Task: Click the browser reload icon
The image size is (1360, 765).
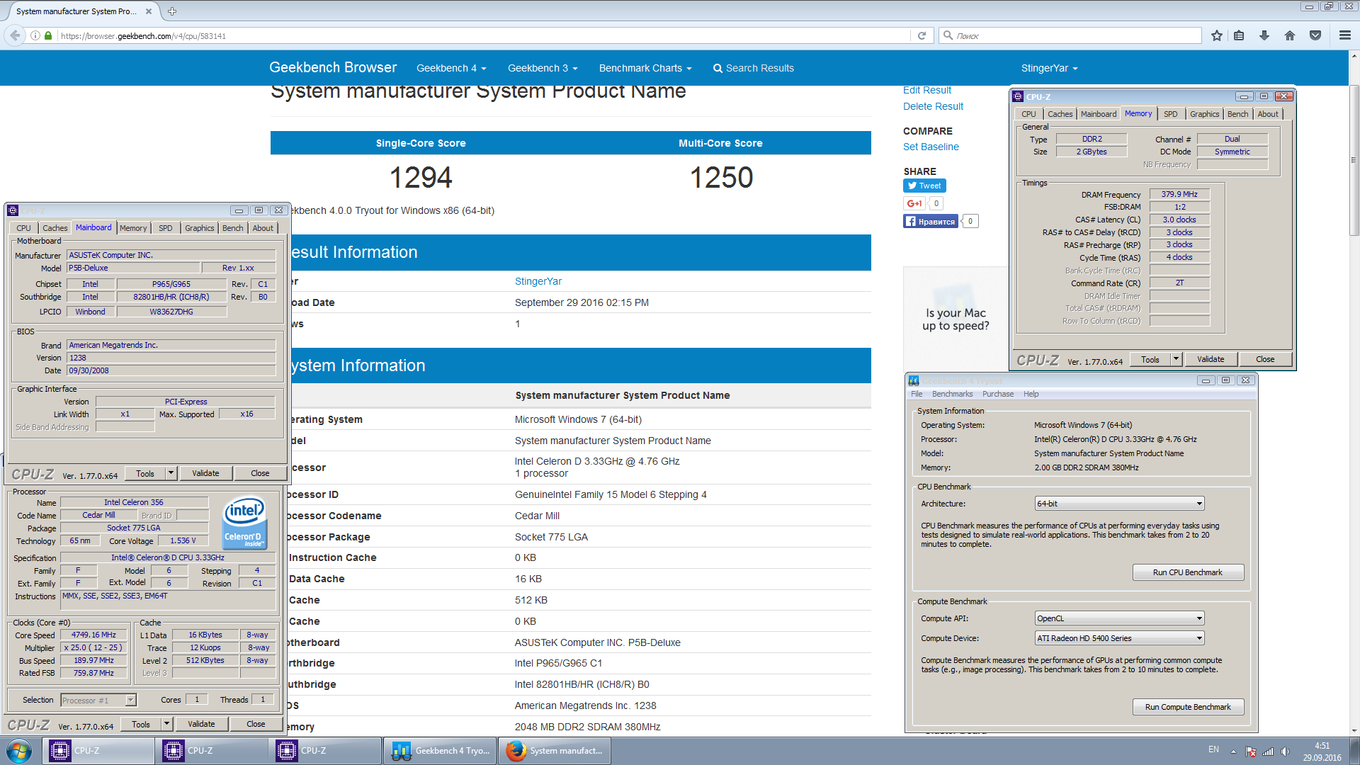Action: (x=922, y=35)
